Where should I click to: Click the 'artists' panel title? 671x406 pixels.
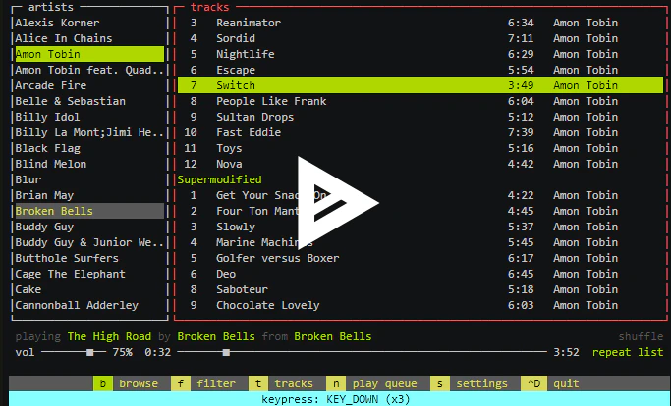click(x=50, y=7)
